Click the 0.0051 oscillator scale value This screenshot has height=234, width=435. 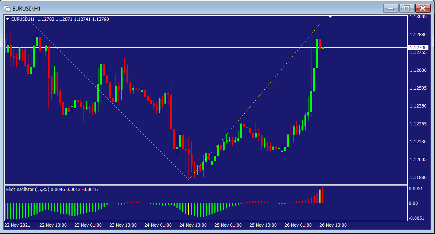coord(416,189)
